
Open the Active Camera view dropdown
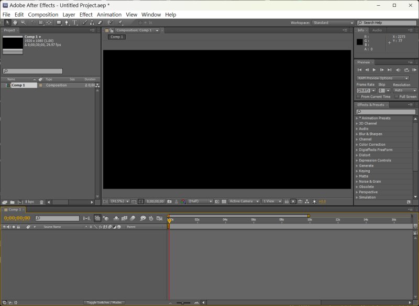point(244,201)
